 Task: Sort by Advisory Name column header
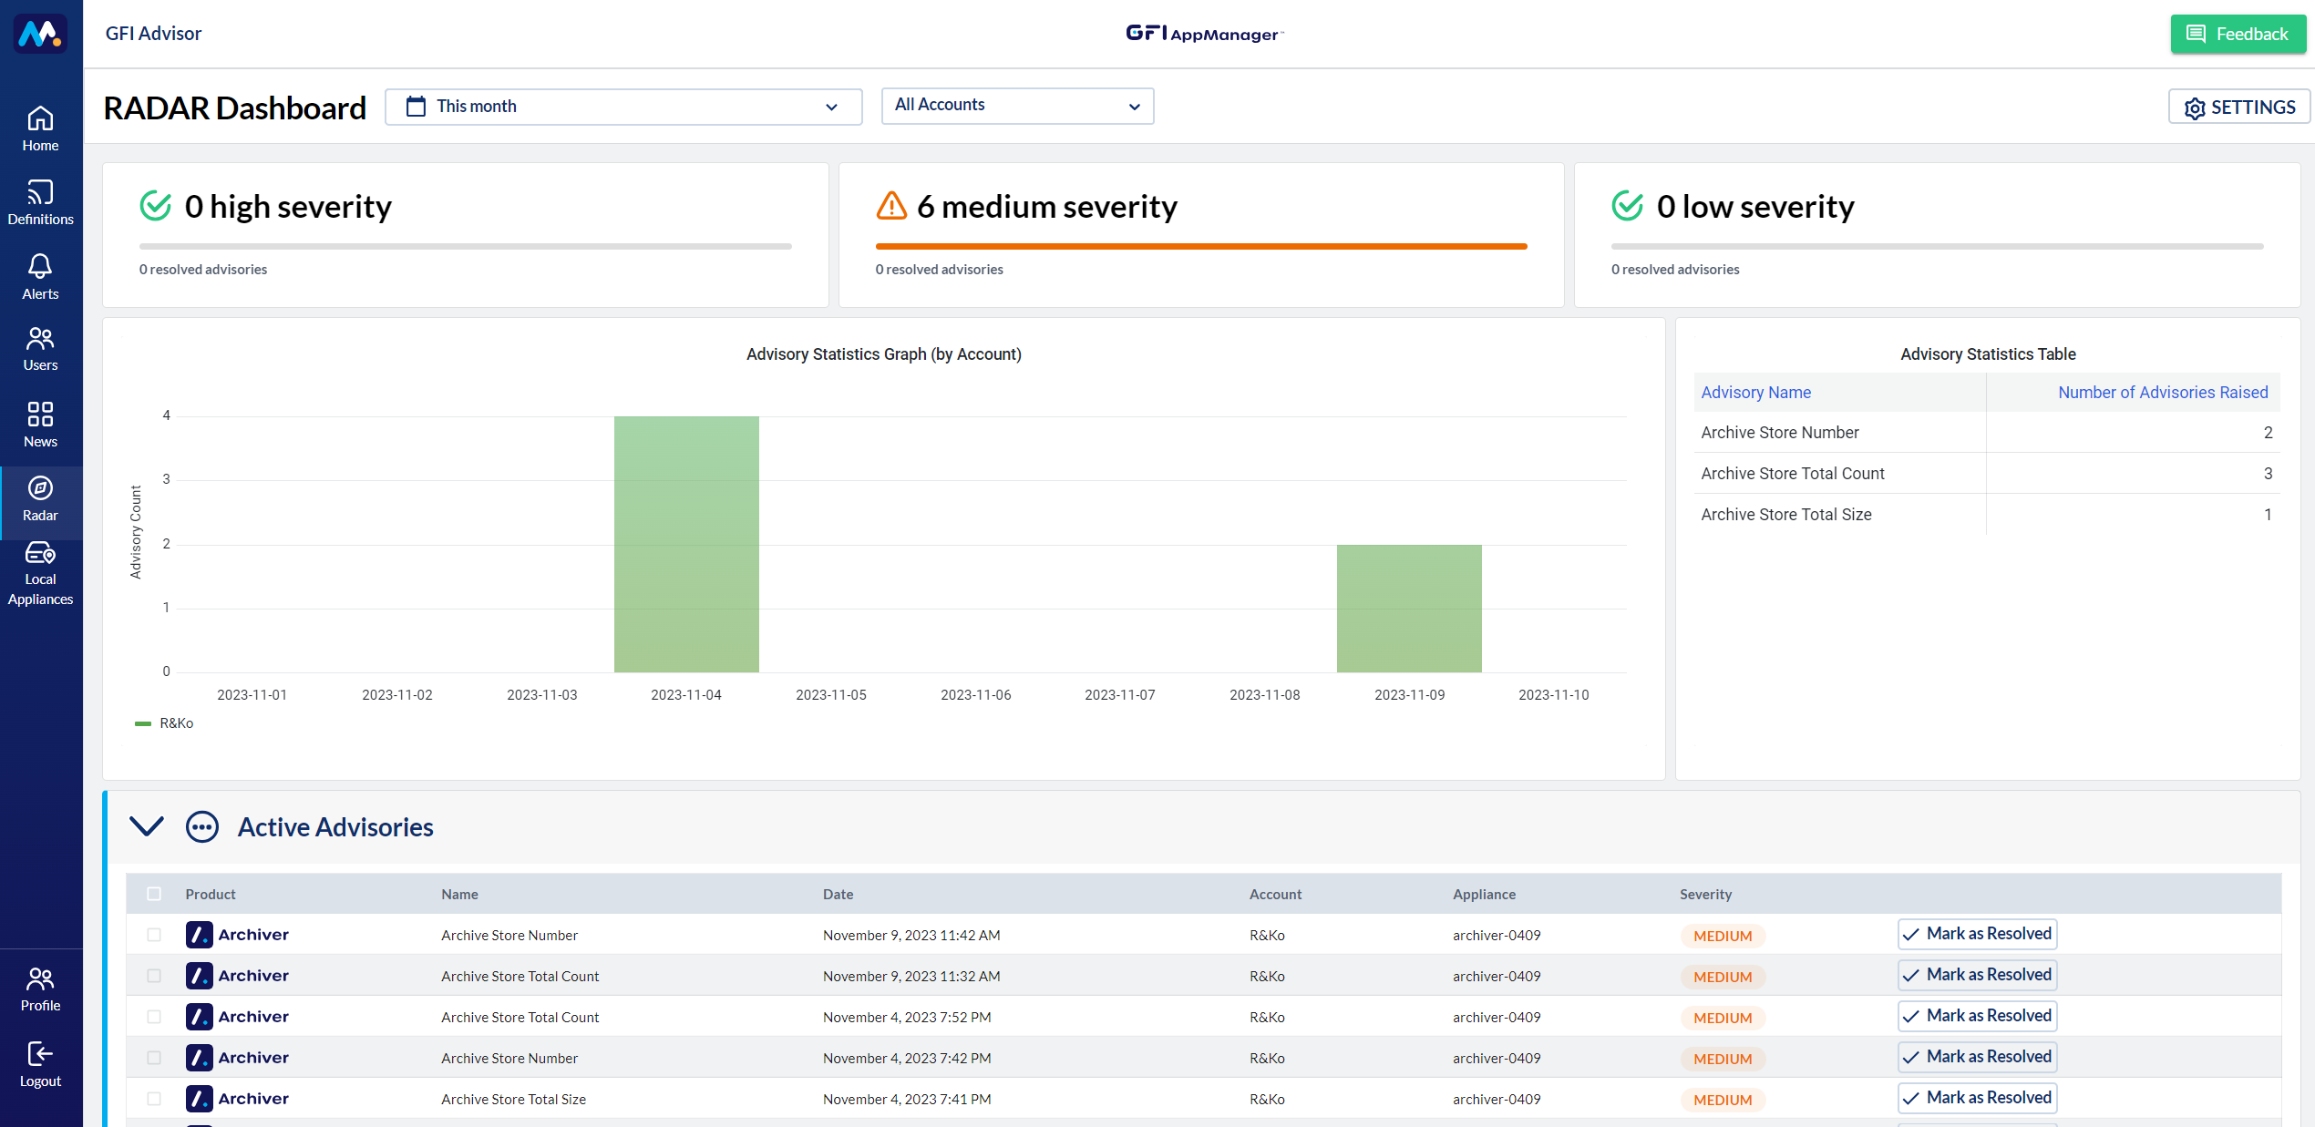[x=1755, y=392]
